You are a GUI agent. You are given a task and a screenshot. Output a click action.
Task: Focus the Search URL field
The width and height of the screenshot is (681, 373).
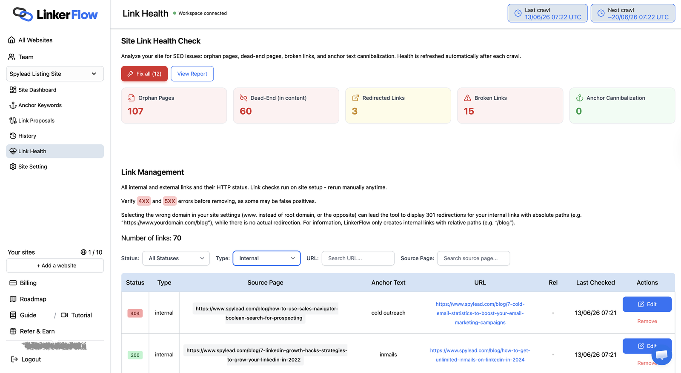pos(358,258)
